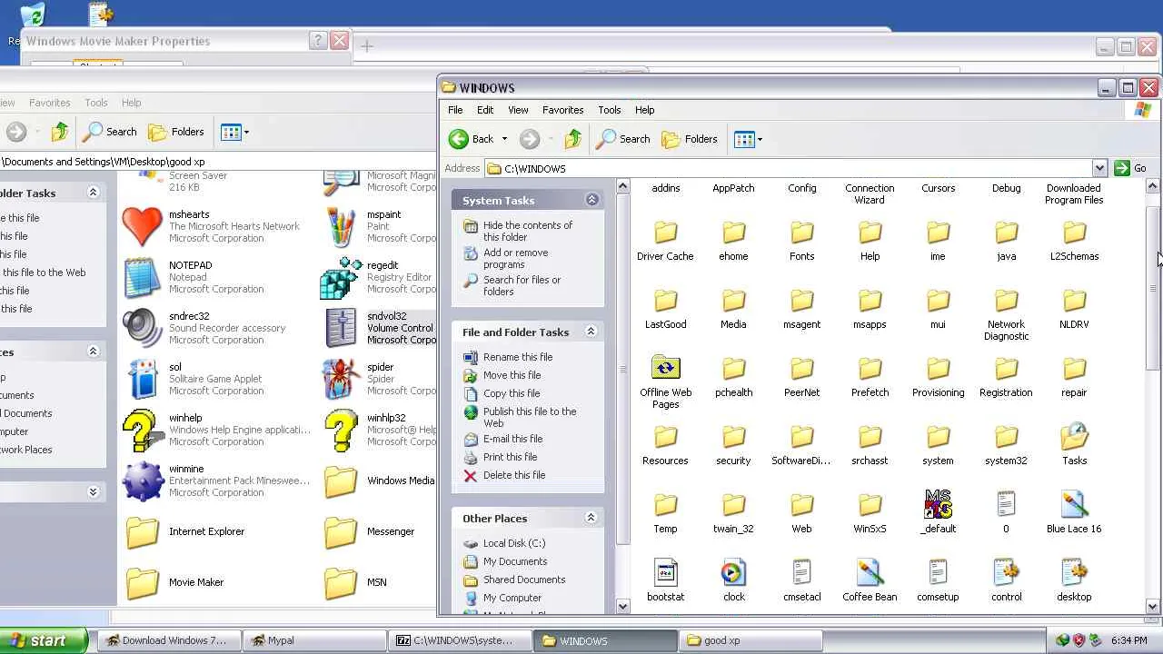Click Search for files or folders link
1163x654 pixels.
pyautogui.click(x=522, y=285)
